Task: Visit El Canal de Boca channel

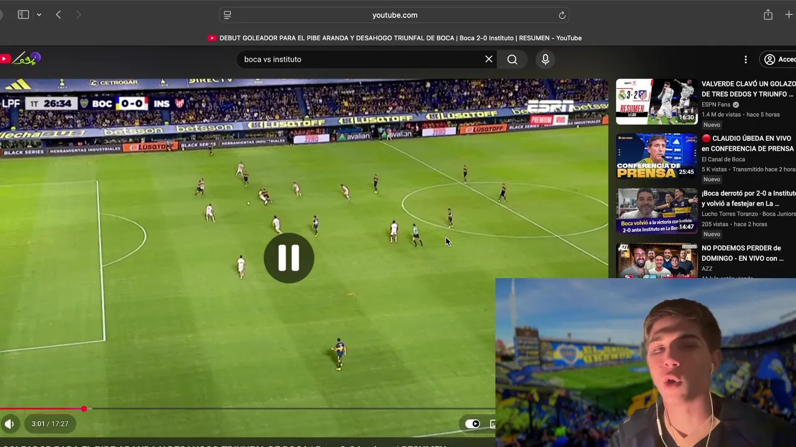Action: click(723, 159)
